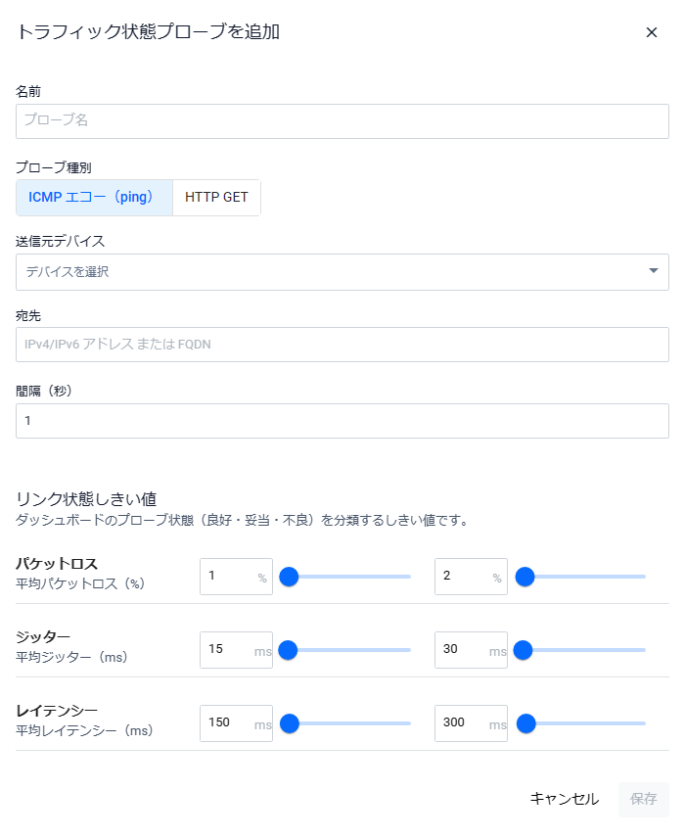Click the 間隔（秒） interval field
This screenshot has height=837, width=685.
pyautogui.click(x=342, y=421)
